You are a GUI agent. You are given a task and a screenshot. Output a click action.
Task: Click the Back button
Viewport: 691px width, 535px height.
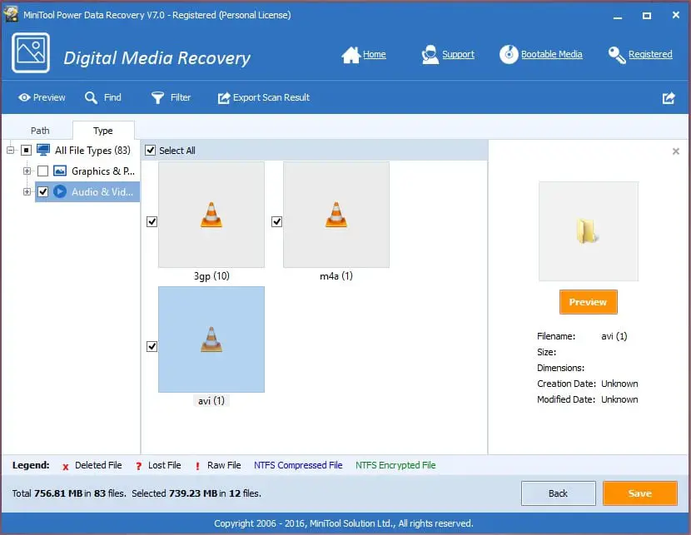558,493
